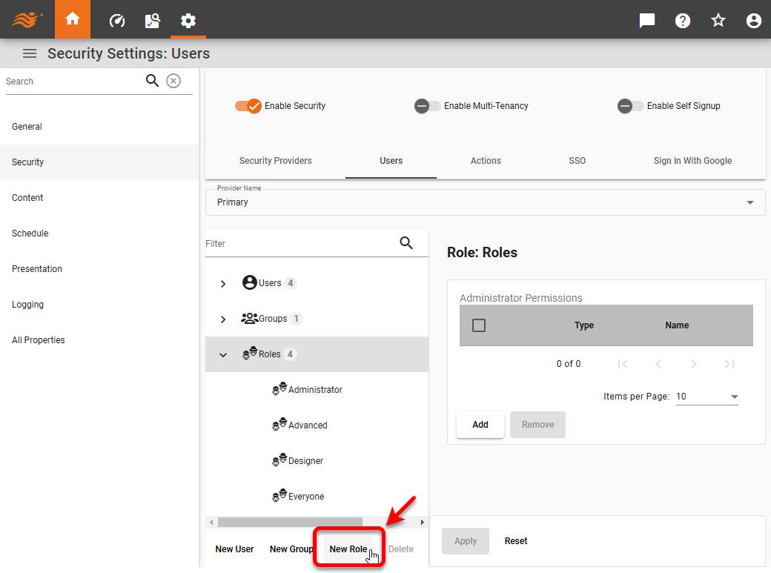Select the reports icon in the top bar
Viewport: 771px width, 573px height.
pos(152,20)
